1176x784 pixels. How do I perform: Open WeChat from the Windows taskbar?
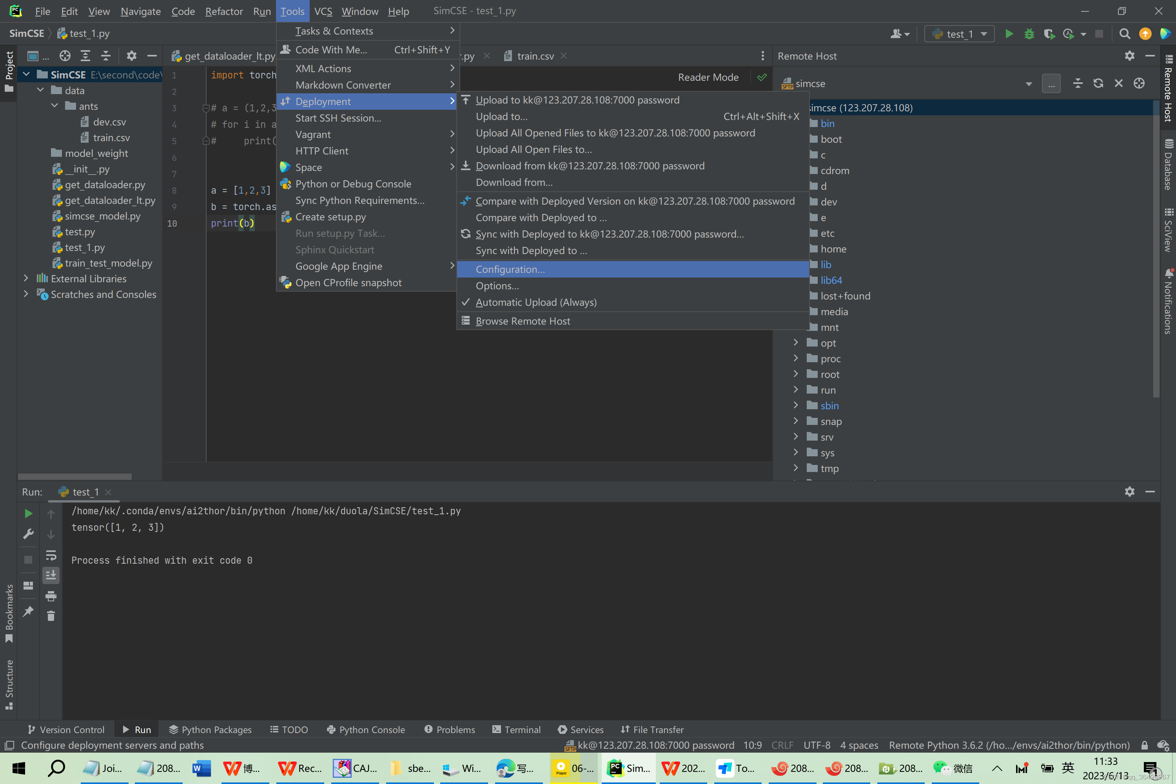(x=953, y=768)
